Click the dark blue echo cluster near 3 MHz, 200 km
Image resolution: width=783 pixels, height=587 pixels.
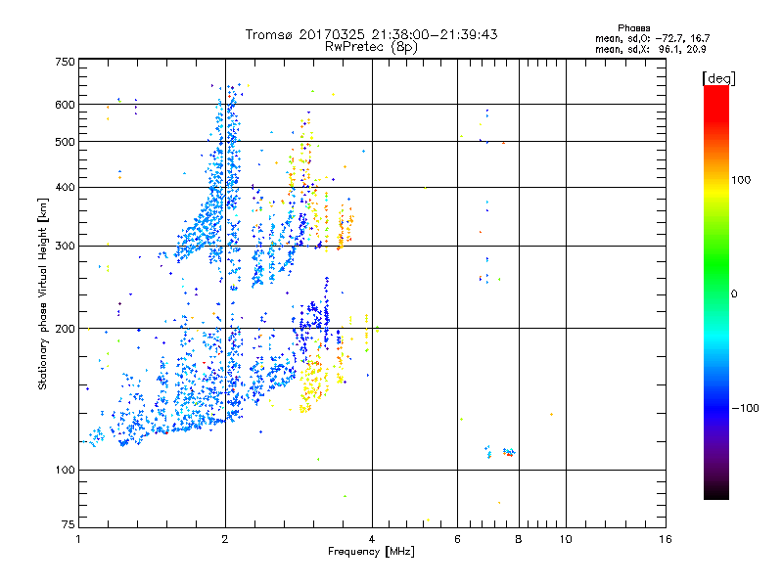313,320
